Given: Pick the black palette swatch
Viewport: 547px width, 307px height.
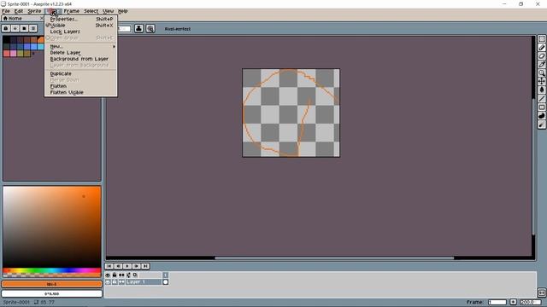Looking at the screenshot, I should 6,39.
